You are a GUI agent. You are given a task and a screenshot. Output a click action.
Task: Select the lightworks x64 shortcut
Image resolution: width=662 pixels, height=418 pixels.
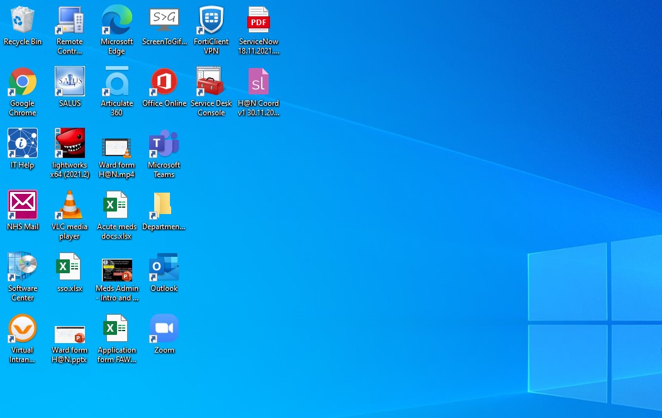click(x=70, y=143)
